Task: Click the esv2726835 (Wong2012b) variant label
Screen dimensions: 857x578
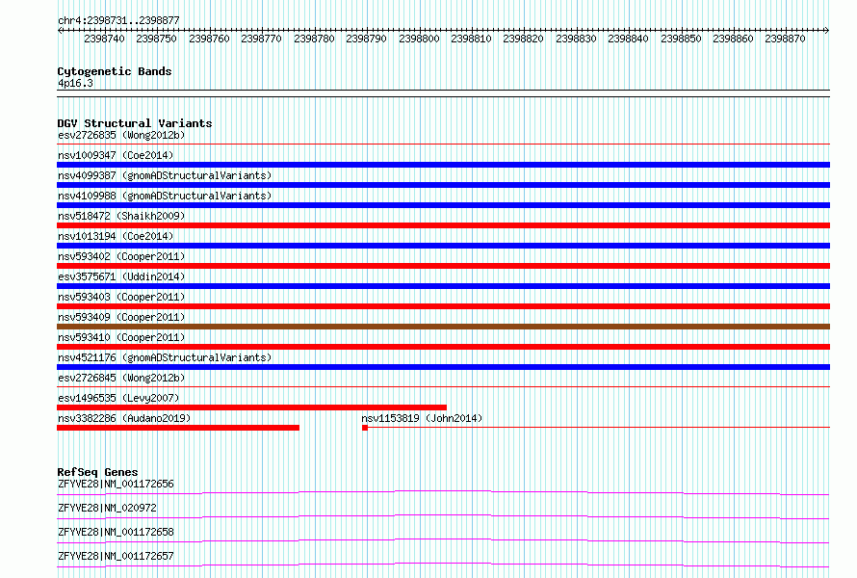Action: click(x=121, y=135)
